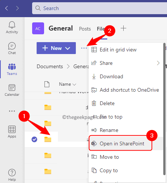Click the folder icon below the selected row
The image size is (167, 183).
48,155
